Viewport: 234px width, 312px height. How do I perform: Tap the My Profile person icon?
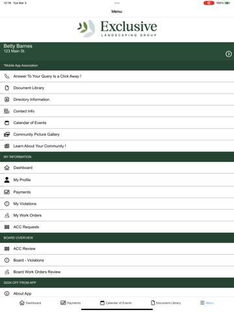tap(7, 180)
